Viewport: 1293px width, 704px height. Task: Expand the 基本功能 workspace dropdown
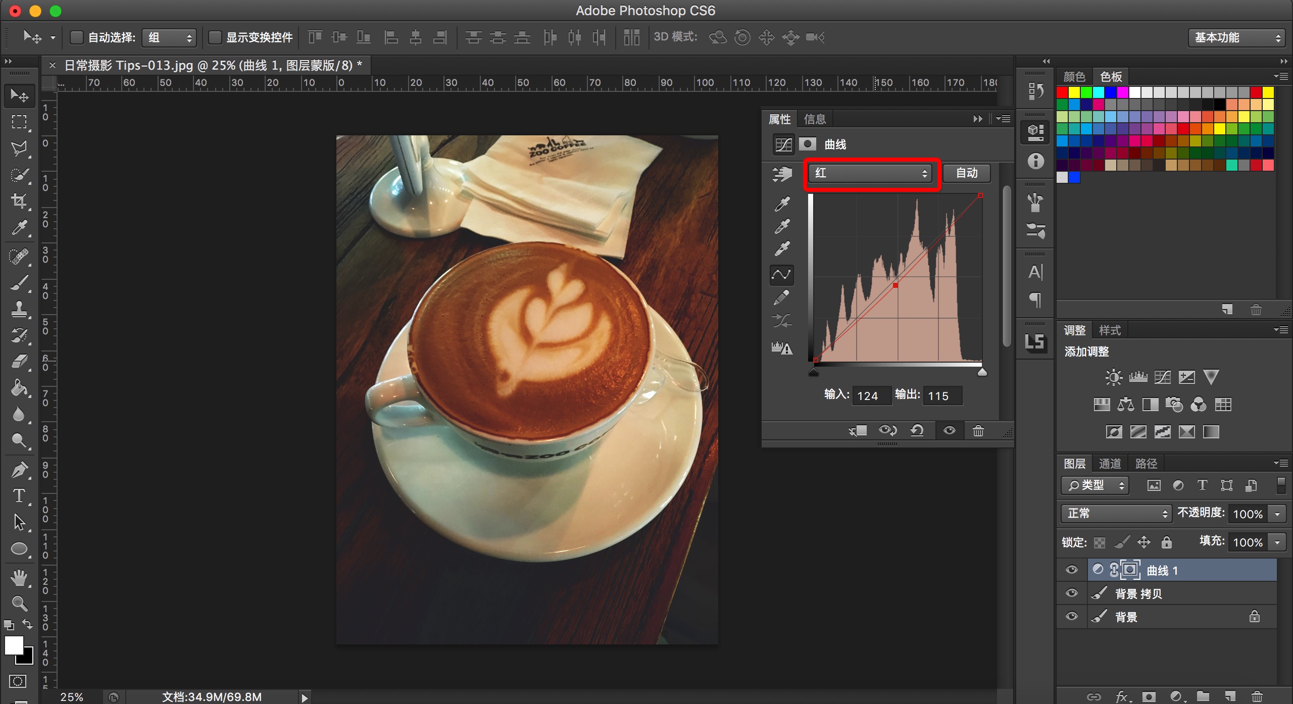click(x=1236, y=37)
